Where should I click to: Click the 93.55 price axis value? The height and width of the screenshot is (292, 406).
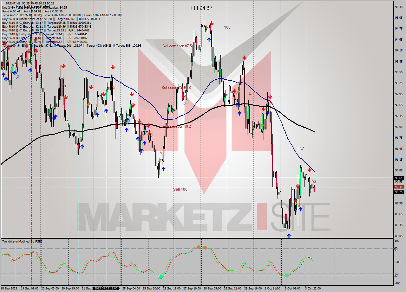[398, 72]
